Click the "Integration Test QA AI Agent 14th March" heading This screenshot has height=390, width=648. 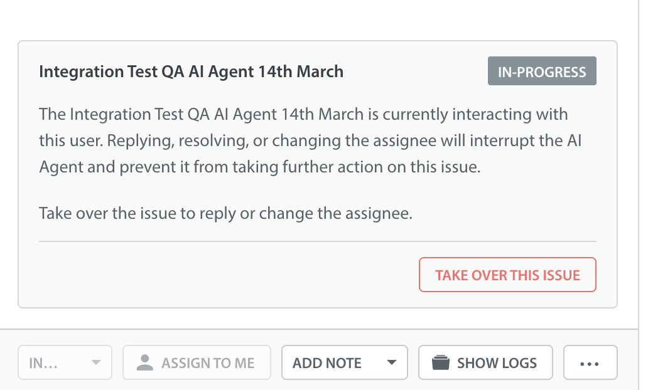click(191, 71)
